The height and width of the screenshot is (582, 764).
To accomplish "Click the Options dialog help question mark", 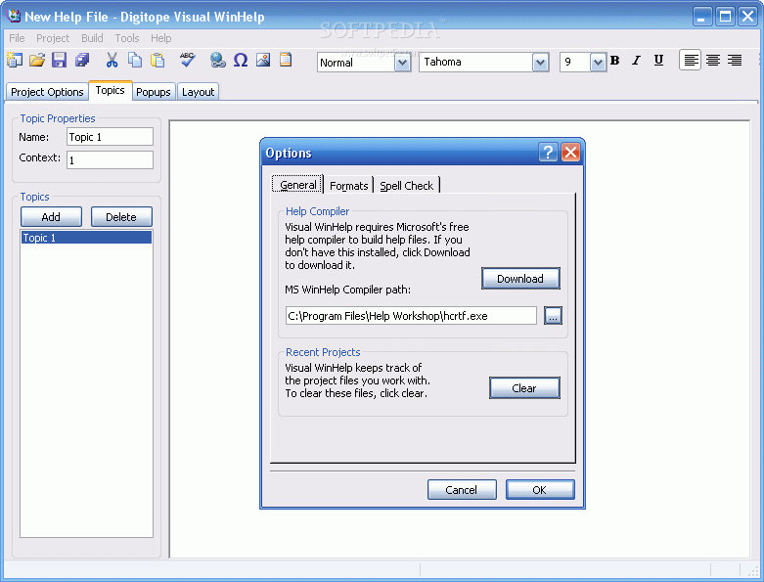I will [548, 153].
